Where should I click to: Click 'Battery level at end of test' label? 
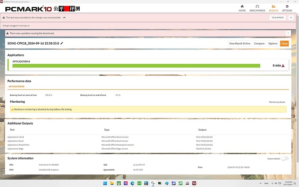[93, 95]
